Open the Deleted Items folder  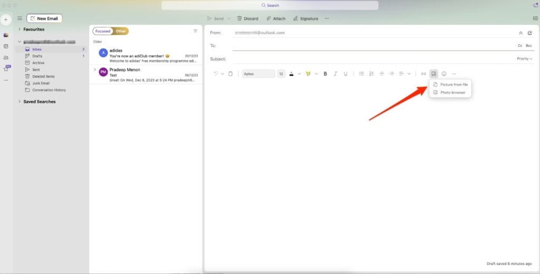51,76
